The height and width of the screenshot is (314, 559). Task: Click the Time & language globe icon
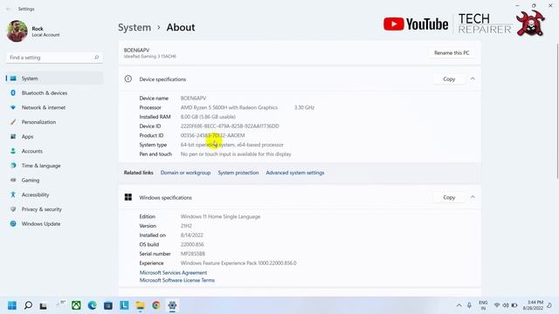click(13, 166)
